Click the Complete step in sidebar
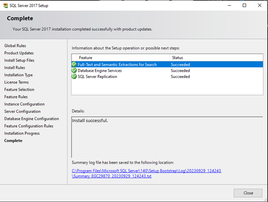The width and height of the screenshot is (268, 202). pos(13,141)
